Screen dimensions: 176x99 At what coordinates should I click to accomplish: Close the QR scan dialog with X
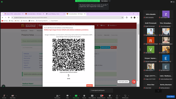click(x=93, y=28)
